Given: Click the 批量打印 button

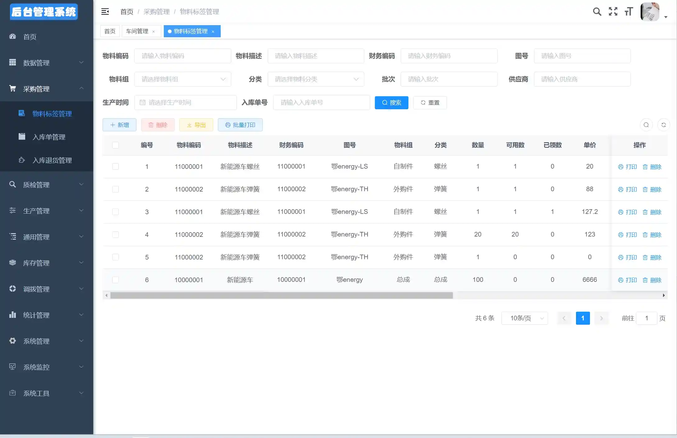Looking at the screenshot, I should [x=240, y=125].
